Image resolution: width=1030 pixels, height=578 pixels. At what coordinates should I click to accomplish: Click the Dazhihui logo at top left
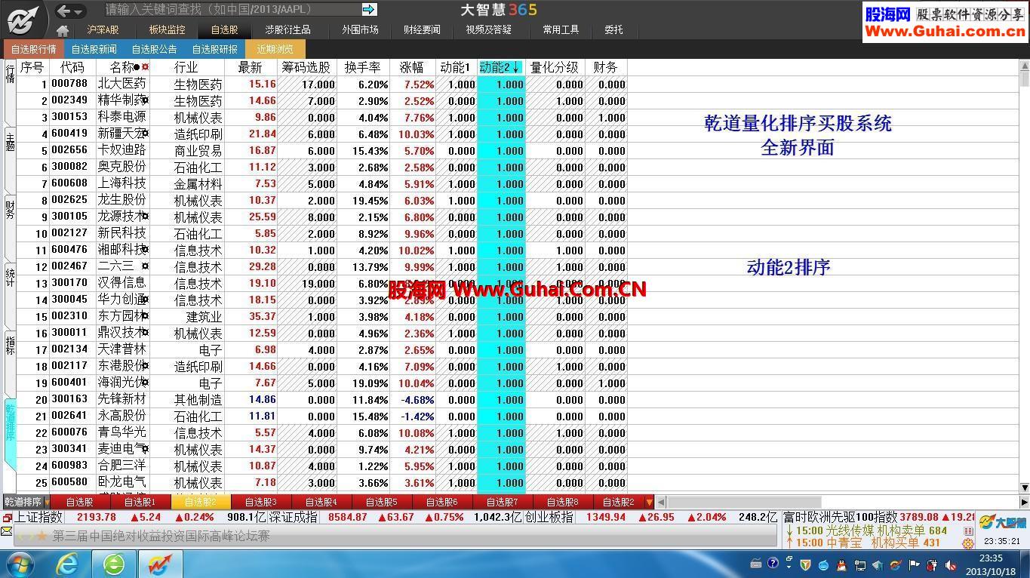tap(23, 20)
